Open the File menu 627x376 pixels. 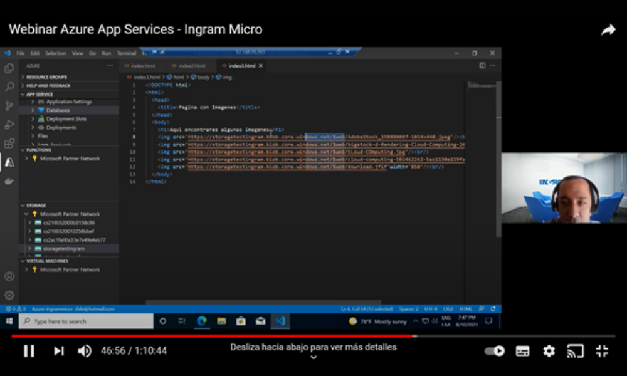21,53
